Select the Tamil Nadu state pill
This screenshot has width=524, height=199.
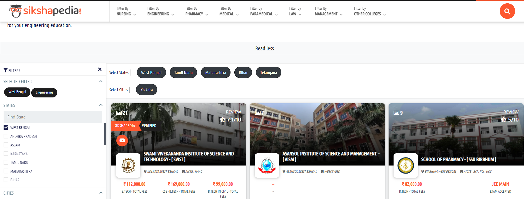tap(183, 73)
